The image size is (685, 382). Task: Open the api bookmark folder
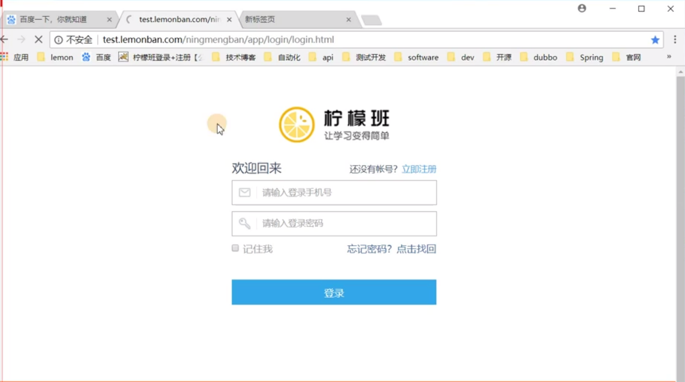(x=321, y=57)
